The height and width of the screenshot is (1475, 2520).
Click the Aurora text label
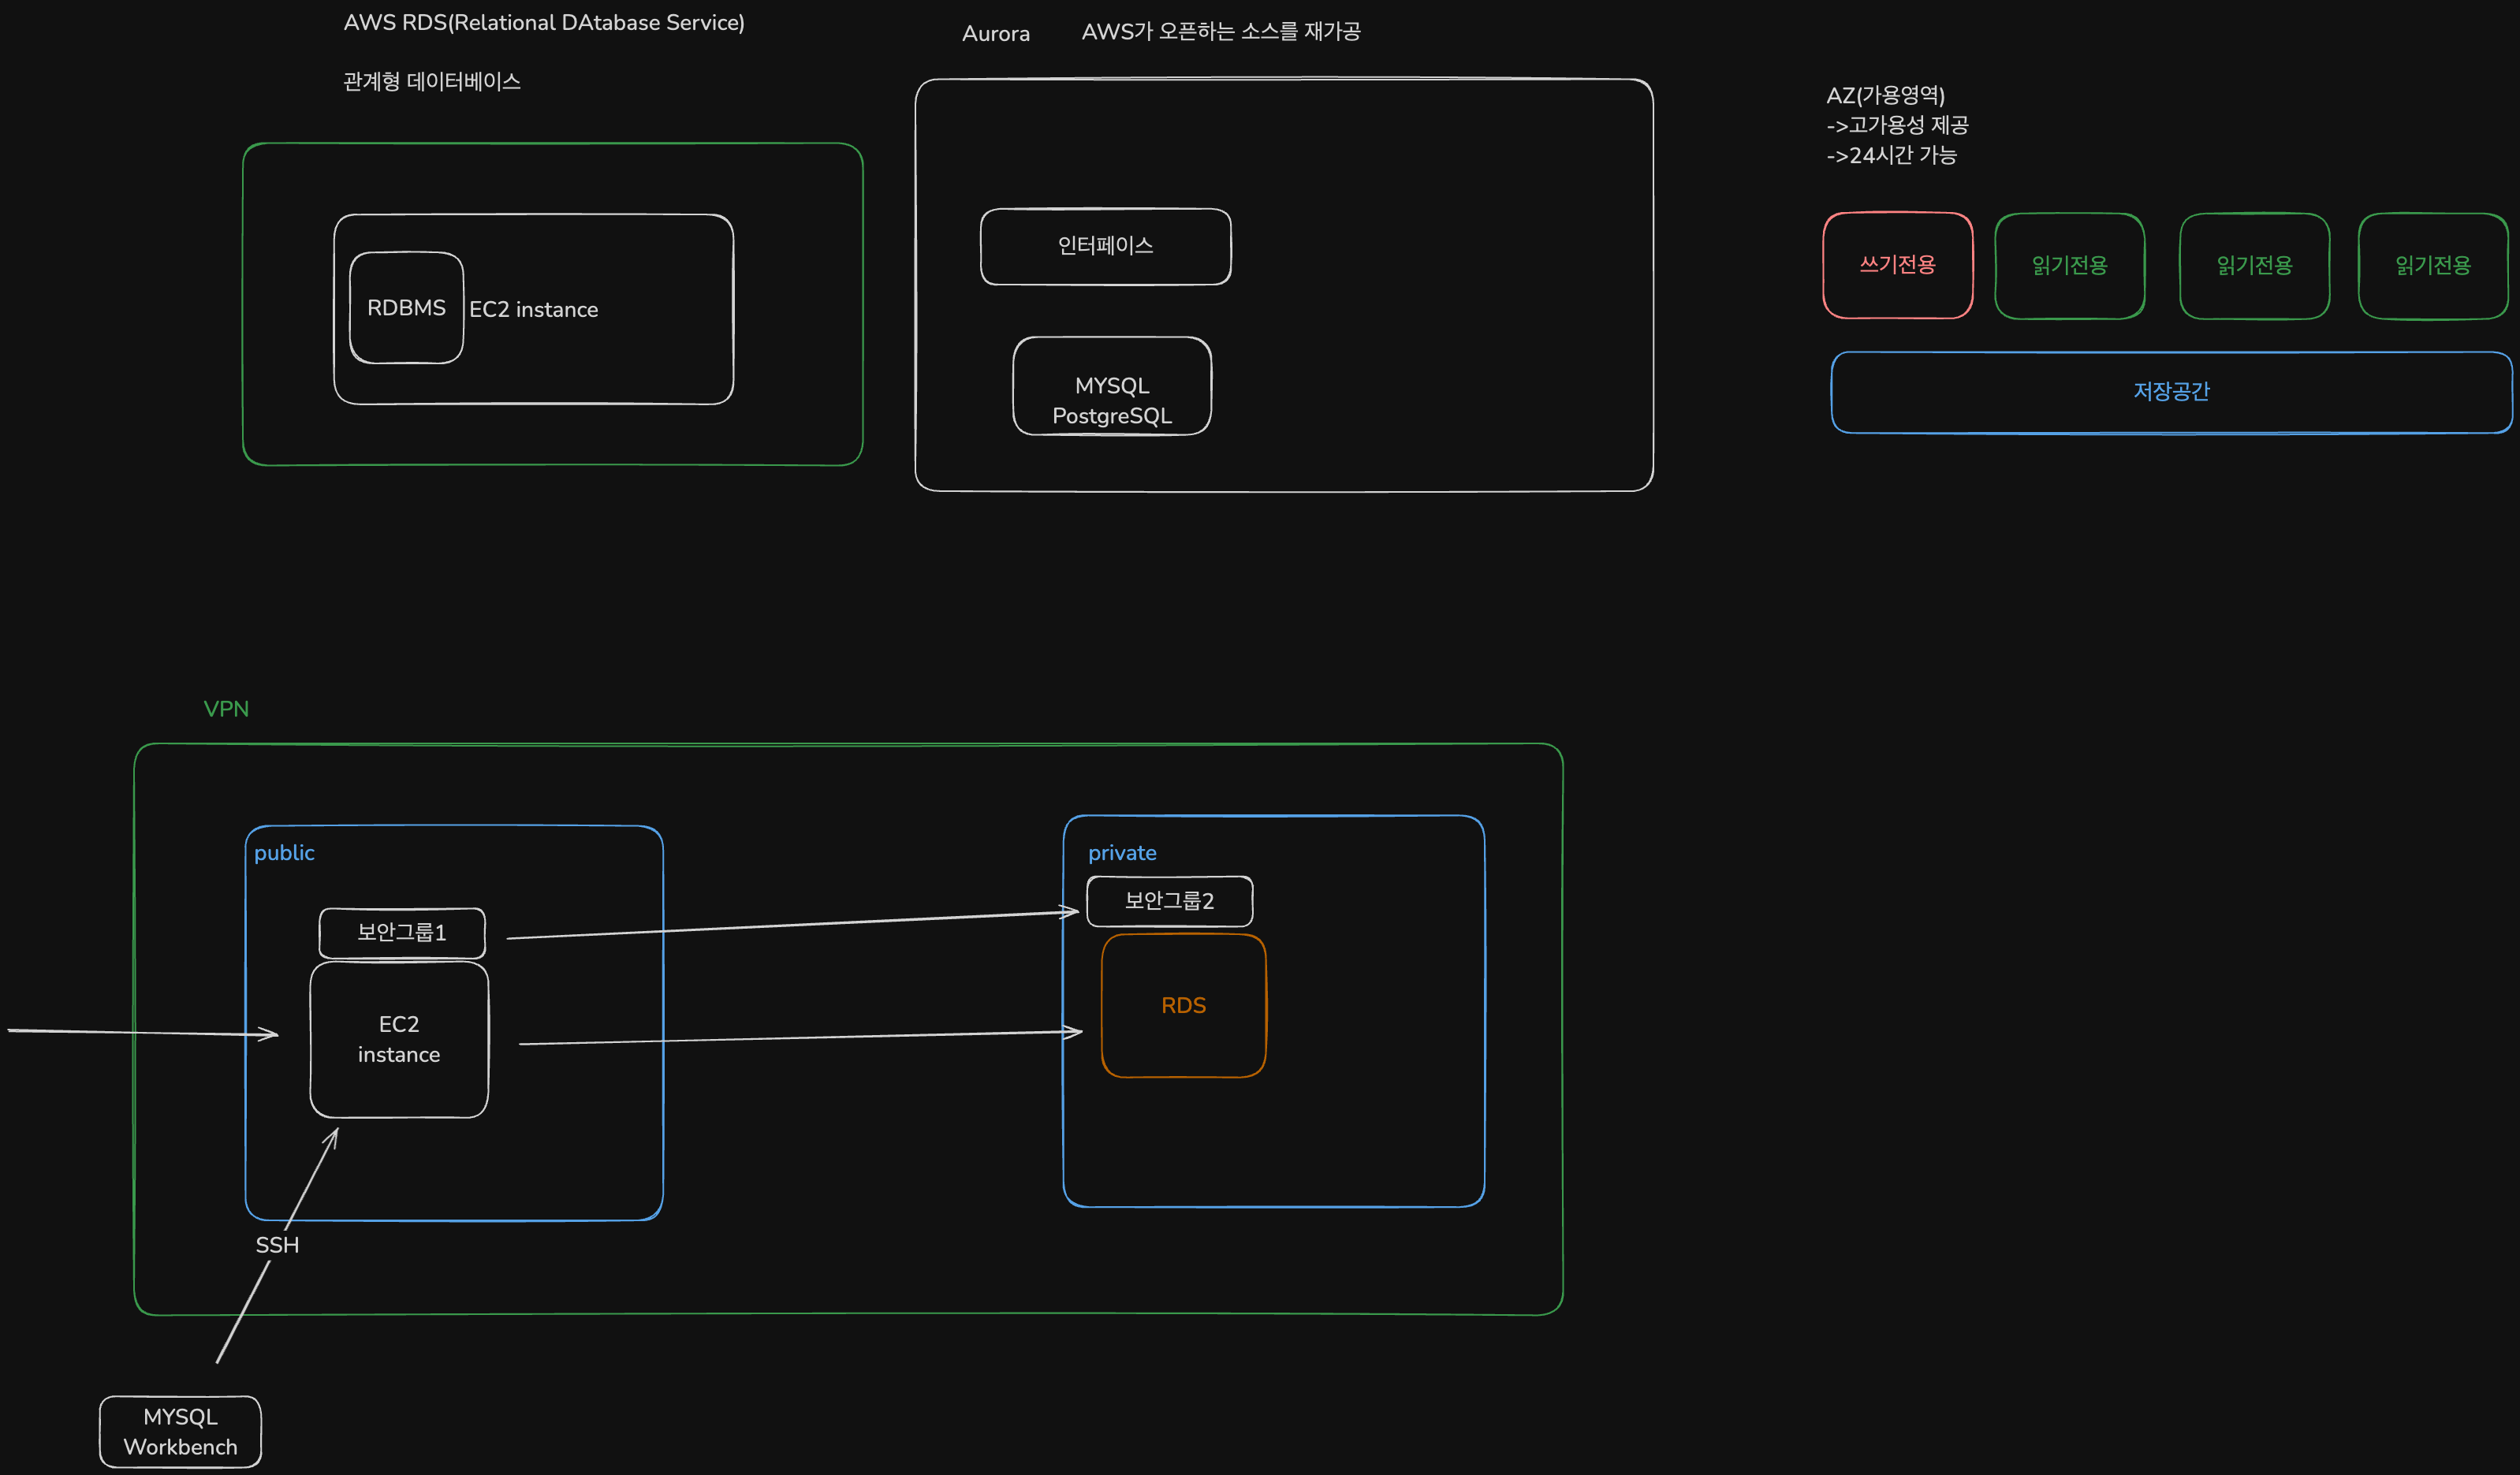995,34
